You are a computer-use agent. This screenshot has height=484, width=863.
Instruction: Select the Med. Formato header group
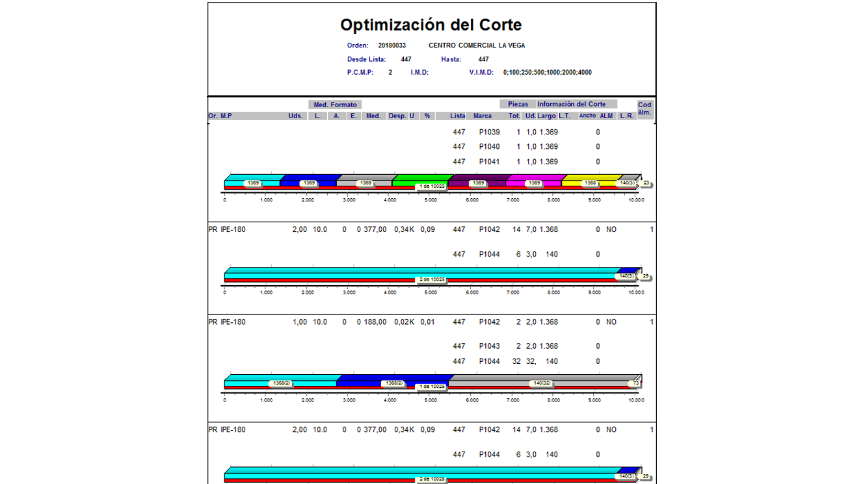[335, 105]
